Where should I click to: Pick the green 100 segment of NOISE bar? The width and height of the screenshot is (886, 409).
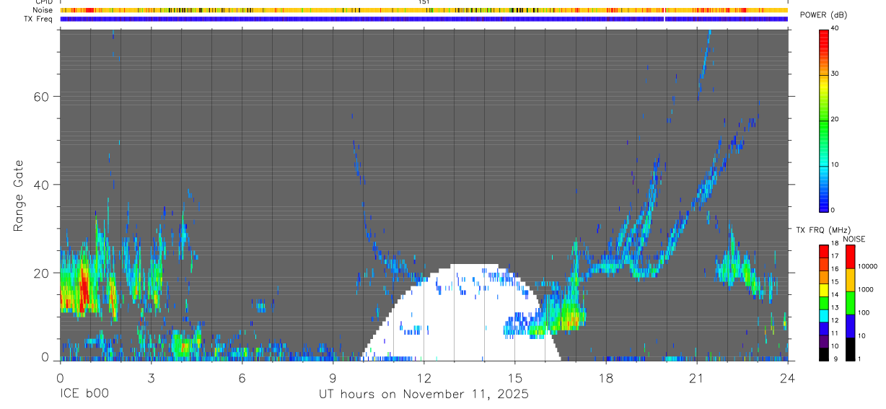coord(849,303)
